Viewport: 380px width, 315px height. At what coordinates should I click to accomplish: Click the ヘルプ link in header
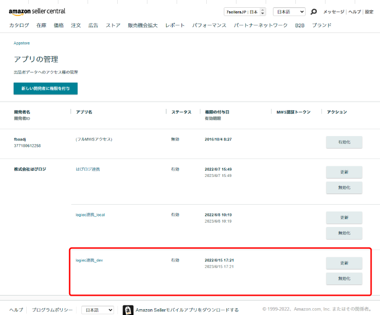pos(355,12)
